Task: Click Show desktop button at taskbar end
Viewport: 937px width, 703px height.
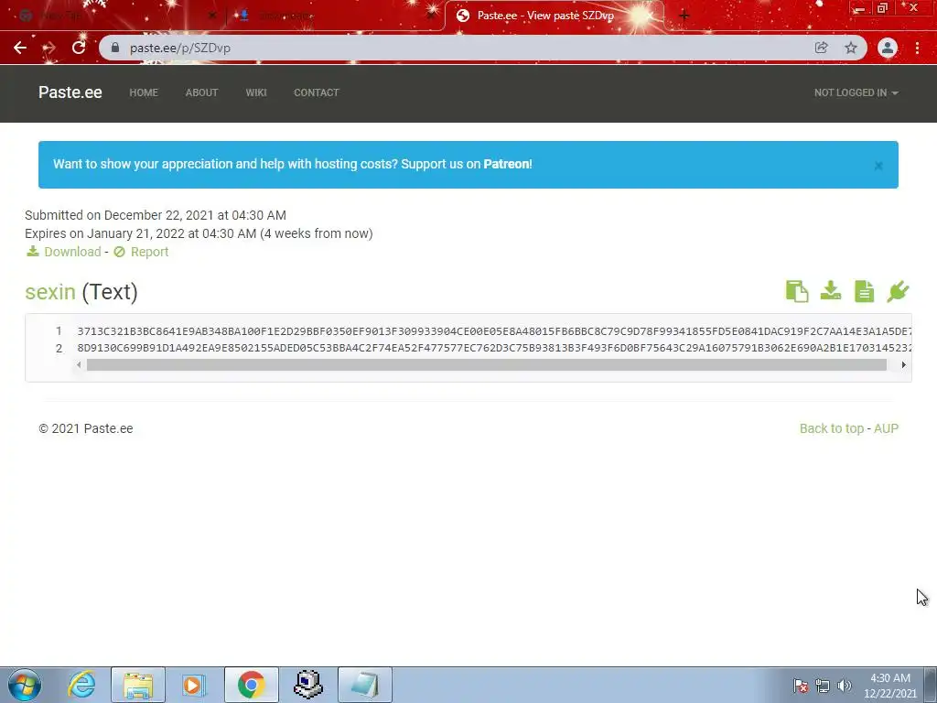Action: click(931, 685)
